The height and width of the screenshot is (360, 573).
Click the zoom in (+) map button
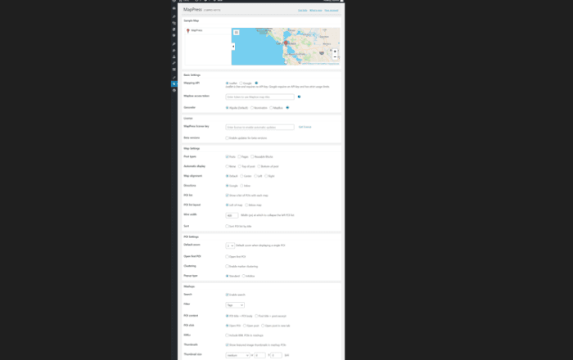click(335, 52)
